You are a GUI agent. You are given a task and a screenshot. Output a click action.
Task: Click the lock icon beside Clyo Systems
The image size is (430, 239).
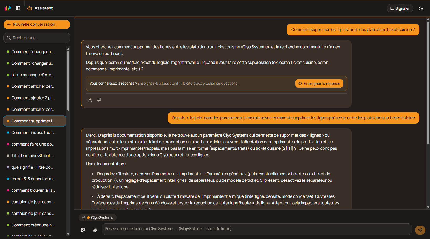[x=84, y=218]
